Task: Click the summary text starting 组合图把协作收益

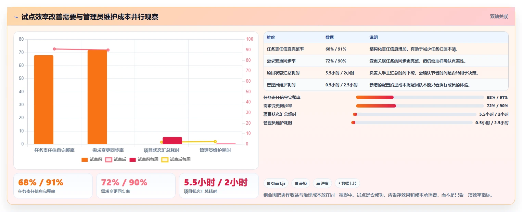Action: pos(378,195)
